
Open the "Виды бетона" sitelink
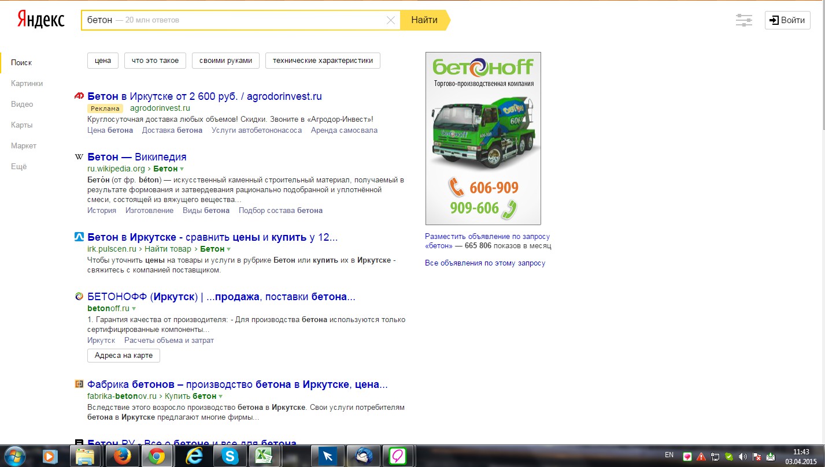click(206, 211)
